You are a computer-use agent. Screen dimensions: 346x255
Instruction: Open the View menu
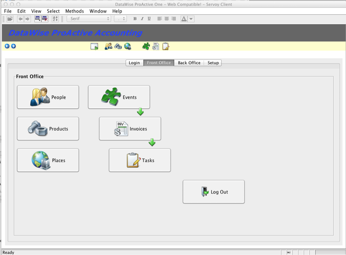[36, 11]
